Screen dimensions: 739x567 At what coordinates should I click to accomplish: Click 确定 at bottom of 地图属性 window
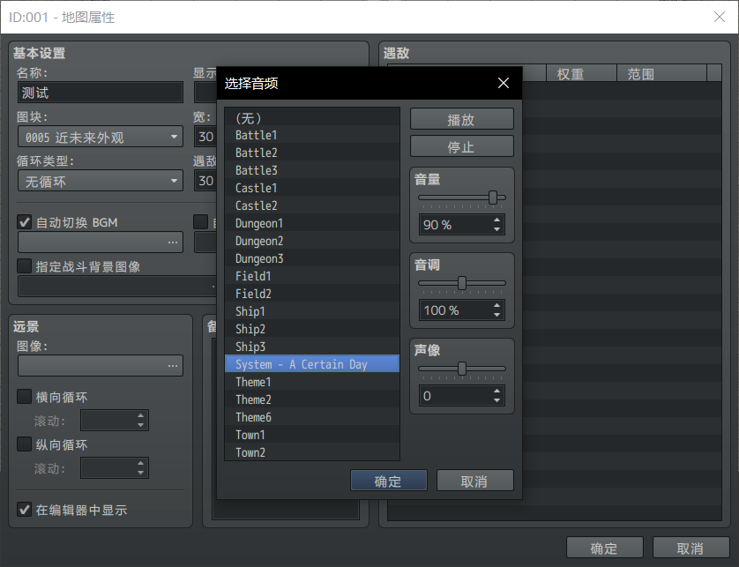[605, 548]
